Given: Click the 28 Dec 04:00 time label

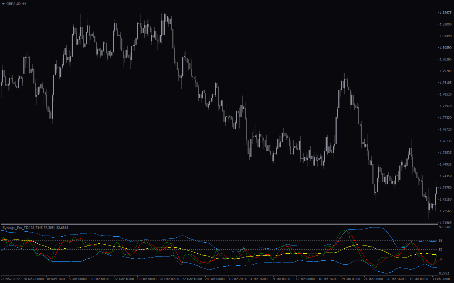Looking at the screenshot, I should pos(215,279).
